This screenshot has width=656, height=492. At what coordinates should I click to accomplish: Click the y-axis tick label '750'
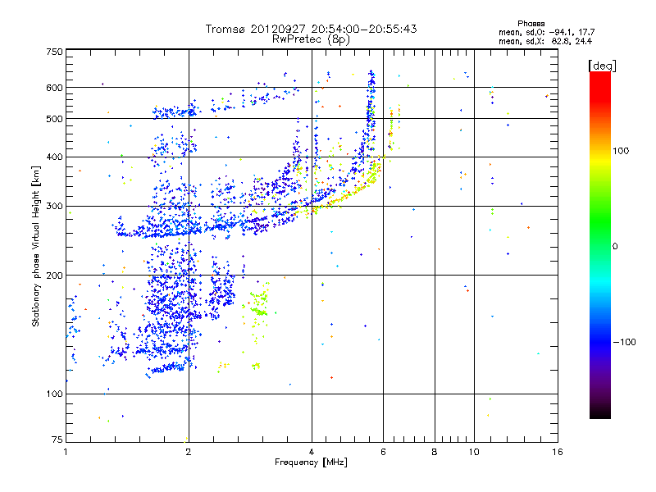tap(54, 52)
